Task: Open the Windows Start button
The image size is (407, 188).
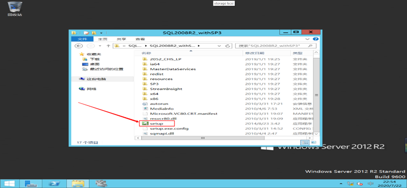Action: (9, 184)
